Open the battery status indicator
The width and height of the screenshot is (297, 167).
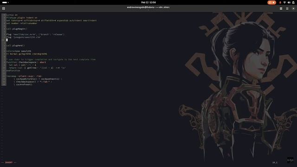click(x=293, y=2)
